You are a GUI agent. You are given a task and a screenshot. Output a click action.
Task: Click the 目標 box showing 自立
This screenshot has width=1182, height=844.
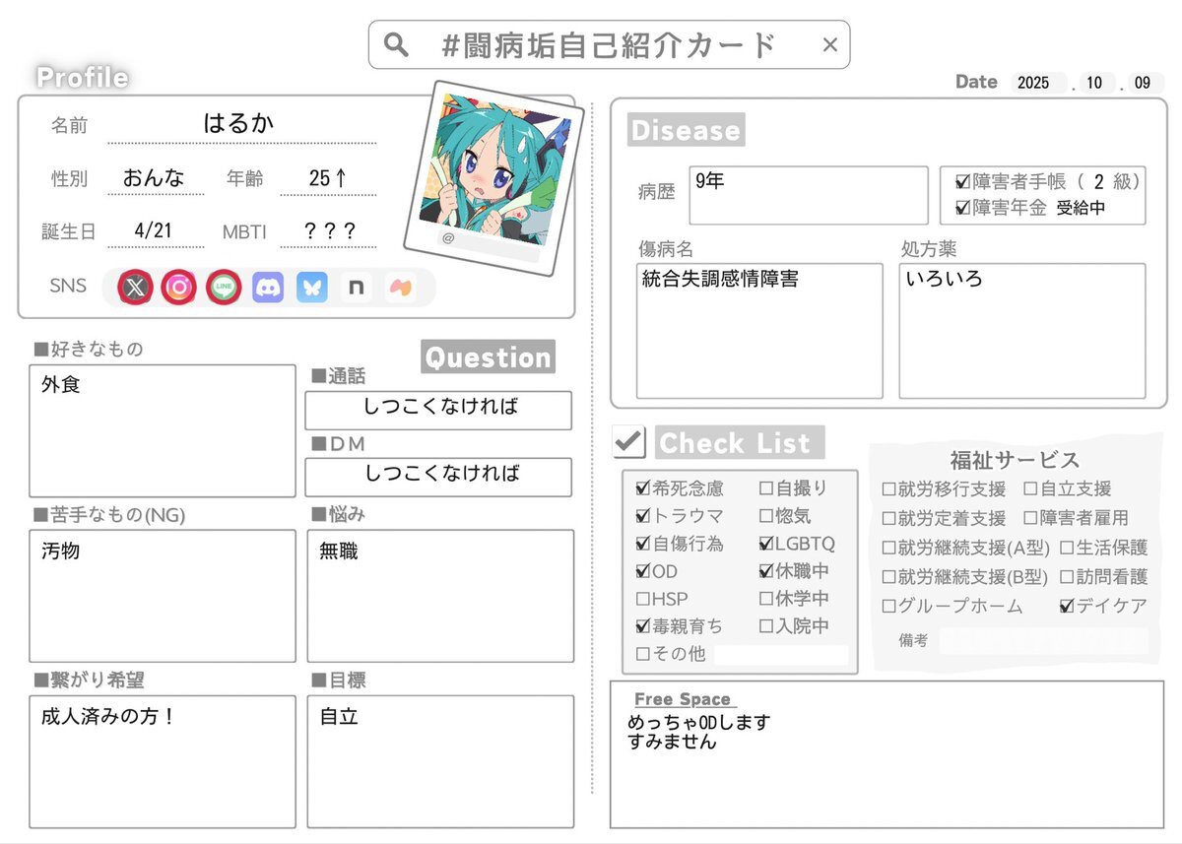pos(440,761)
